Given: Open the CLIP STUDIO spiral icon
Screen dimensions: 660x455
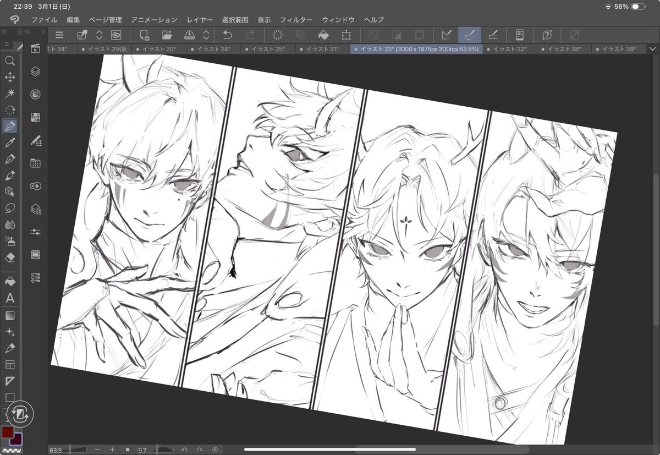Looking at the screenshot, I should pos(116,35).
